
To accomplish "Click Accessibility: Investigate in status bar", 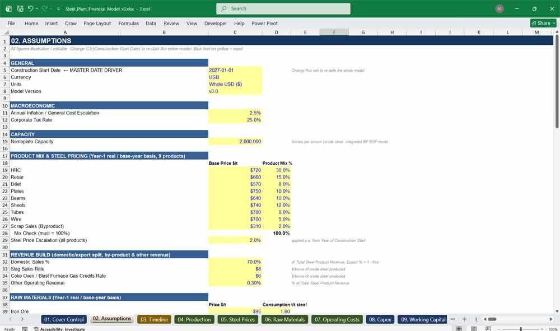I will (59, 329).
